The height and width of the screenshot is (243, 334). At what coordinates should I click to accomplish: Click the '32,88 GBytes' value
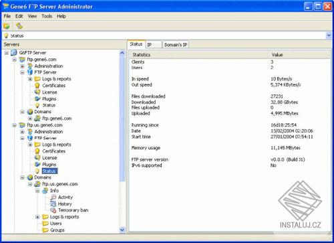pos(285,102)
